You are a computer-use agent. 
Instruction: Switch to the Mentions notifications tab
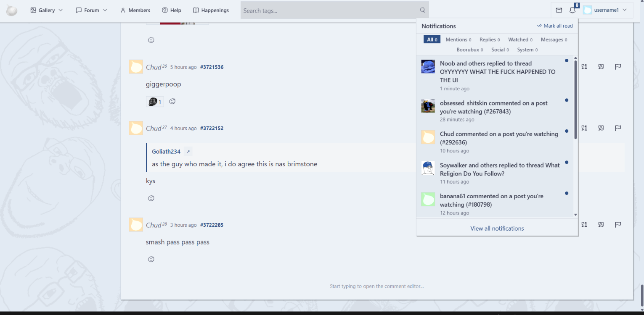458,39
